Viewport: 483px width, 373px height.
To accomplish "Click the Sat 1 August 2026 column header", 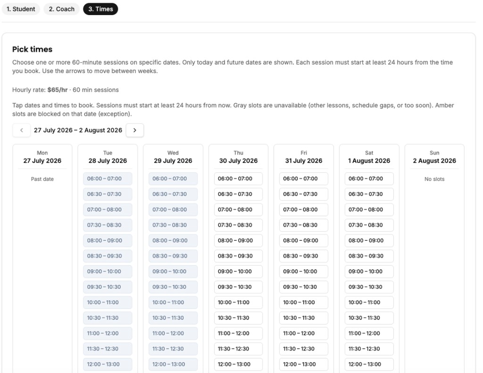I will 369,157.
